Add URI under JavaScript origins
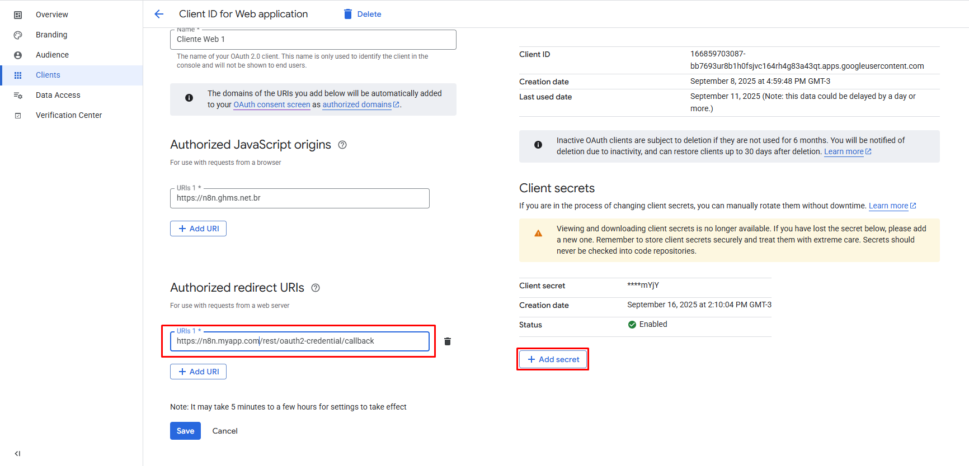This screenshot has width=969, height=466. pyautogui.click(x=198, y=229)
